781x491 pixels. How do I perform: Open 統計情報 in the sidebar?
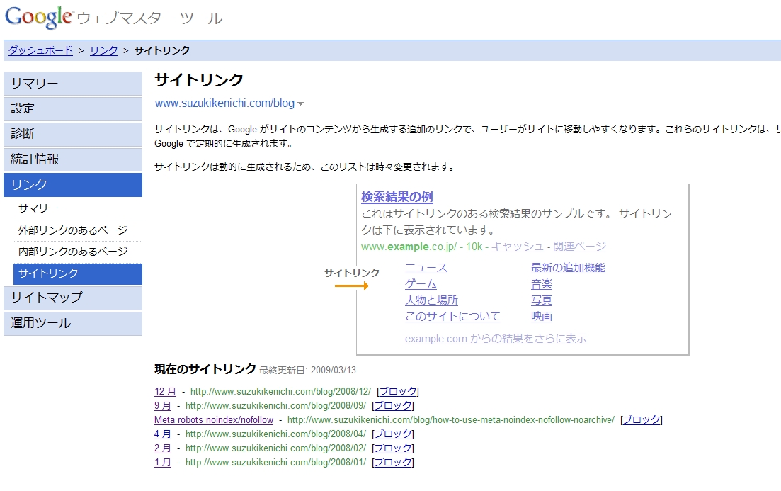click(73, 159)
